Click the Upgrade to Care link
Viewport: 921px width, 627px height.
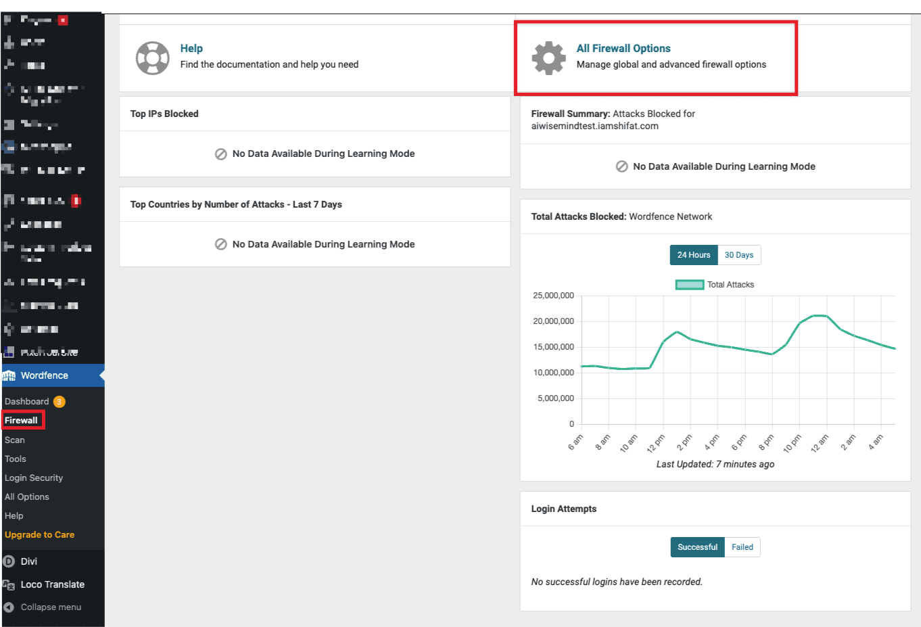click(39, 534)
